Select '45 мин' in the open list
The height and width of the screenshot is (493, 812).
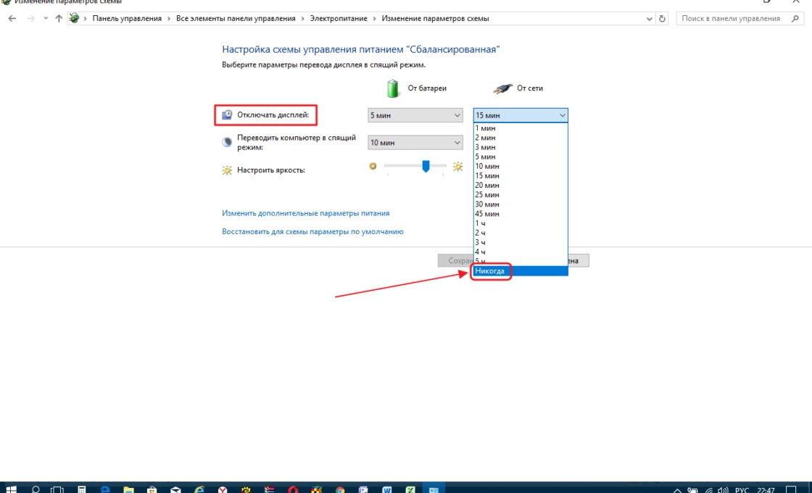521,213
